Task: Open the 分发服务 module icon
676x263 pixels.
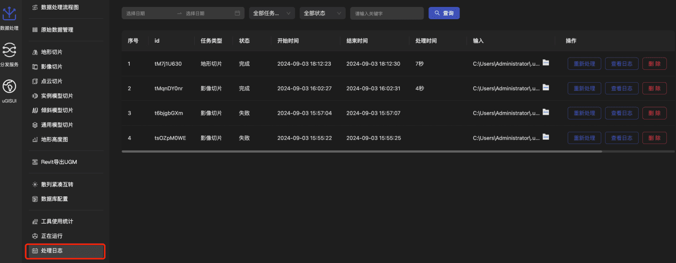Action: [10, 50]
